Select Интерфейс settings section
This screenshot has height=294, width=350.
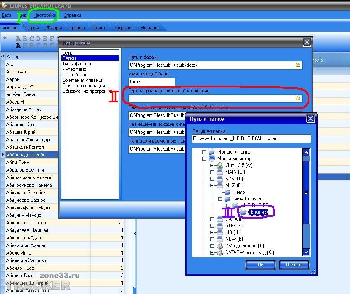(x=90, y=69)
